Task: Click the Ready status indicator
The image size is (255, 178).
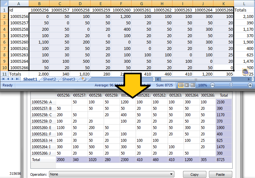Action: (7, 85)
